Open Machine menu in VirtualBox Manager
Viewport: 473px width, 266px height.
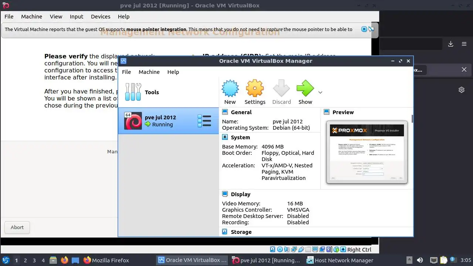(x=149, y=72)
